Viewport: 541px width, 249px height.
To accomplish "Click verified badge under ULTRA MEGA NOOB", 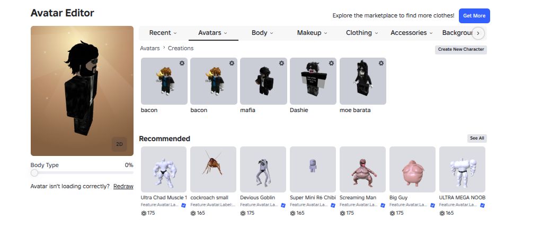I will [482, 205].
